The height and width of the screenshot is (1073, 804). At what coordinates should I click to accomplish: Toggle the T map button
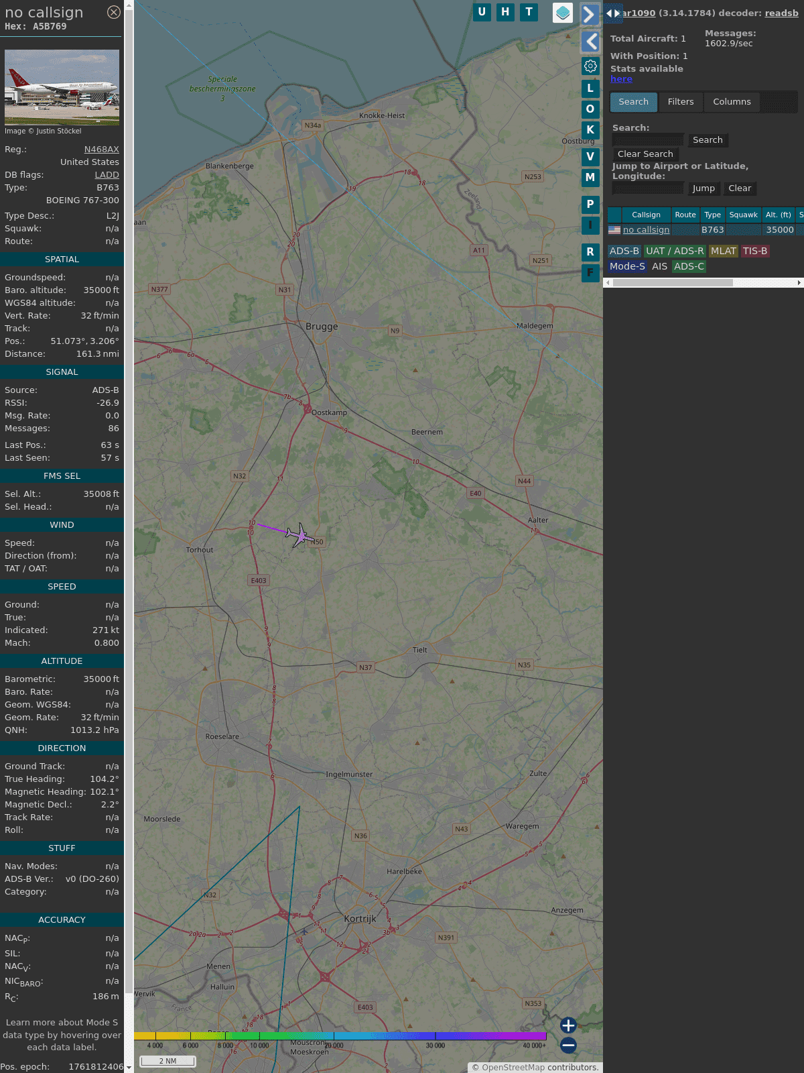click(529, 12)
